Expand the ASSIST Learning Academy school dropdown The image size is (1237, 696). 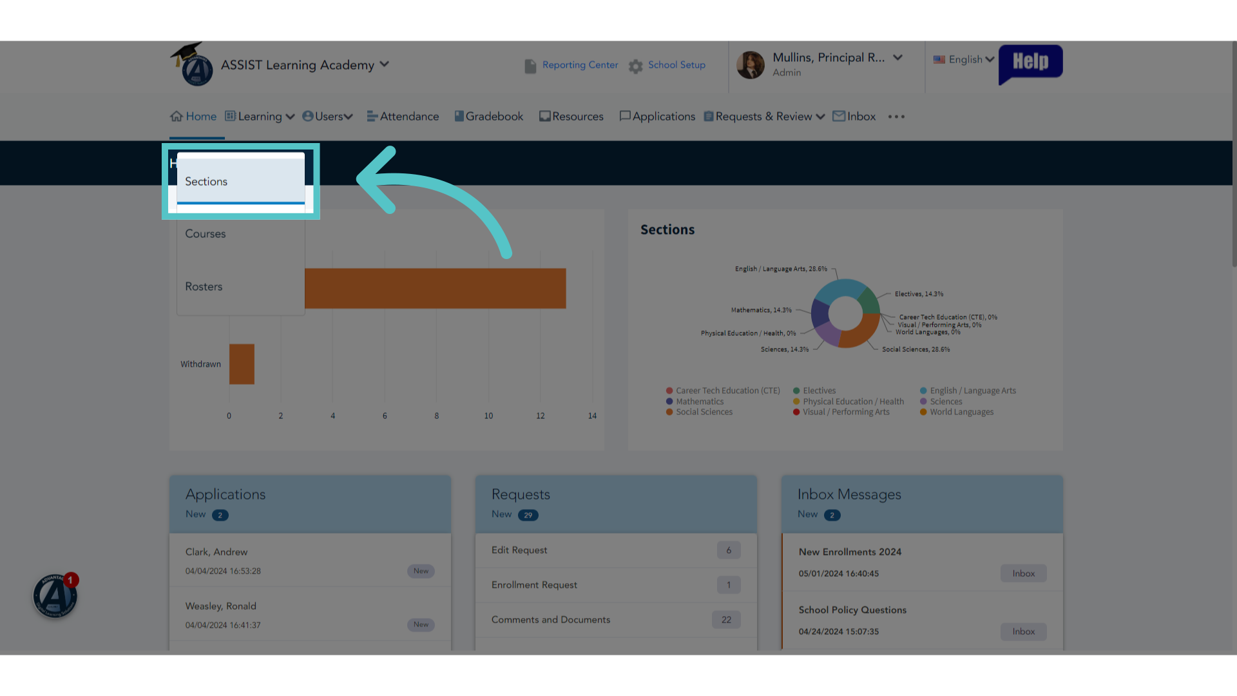[385, 64]
